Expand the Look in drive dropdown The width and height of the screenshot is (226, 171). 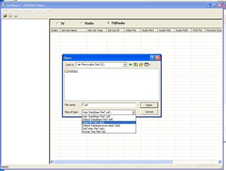(x=125, y=65)
